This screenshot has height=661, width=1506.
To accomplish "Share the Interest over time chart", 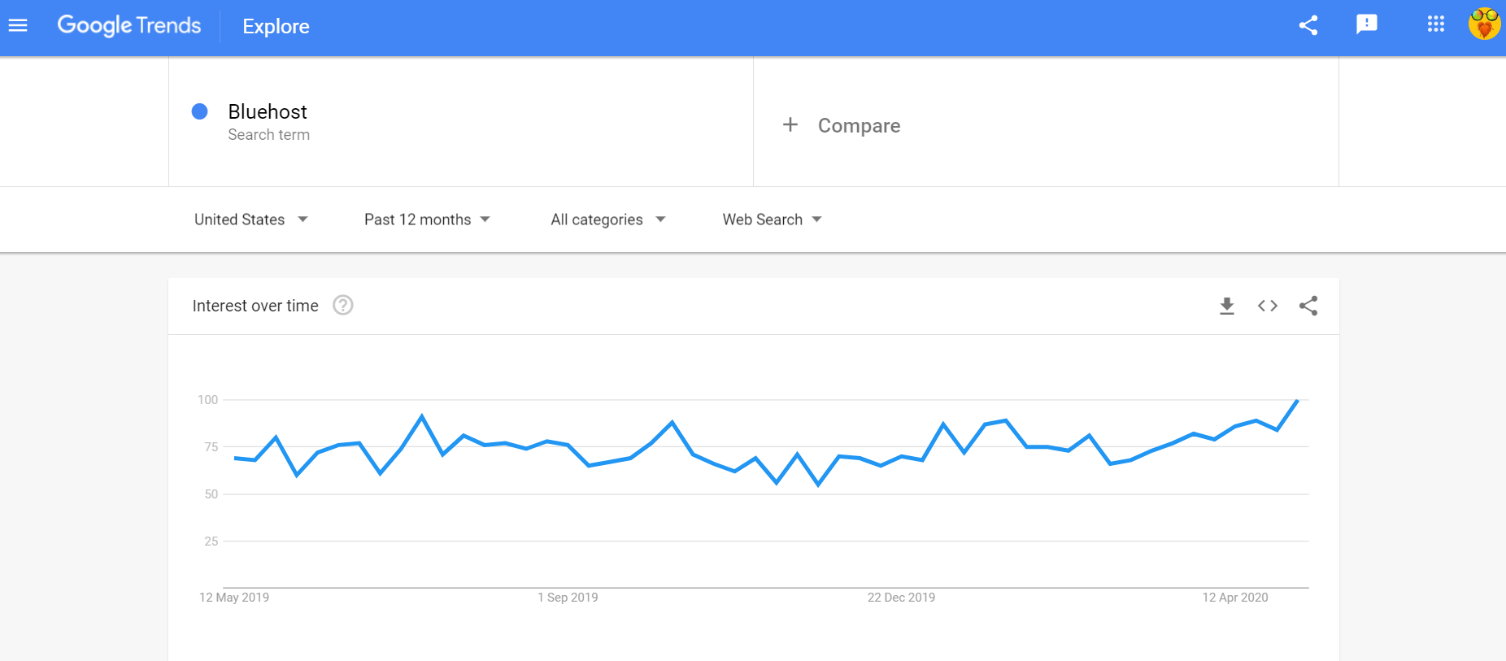I will tap(1308, 306).
